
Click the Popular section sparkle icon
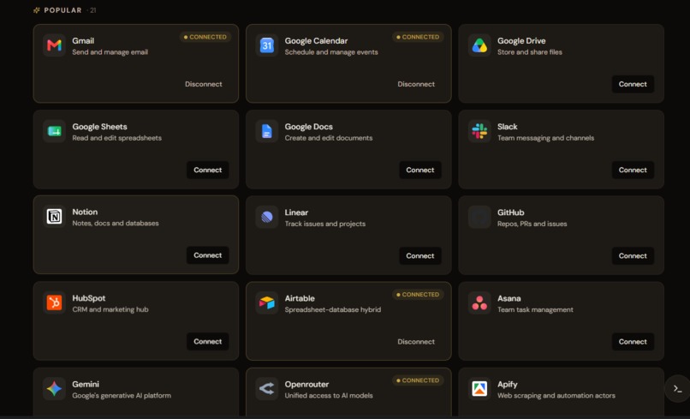(x=37, y=10)
